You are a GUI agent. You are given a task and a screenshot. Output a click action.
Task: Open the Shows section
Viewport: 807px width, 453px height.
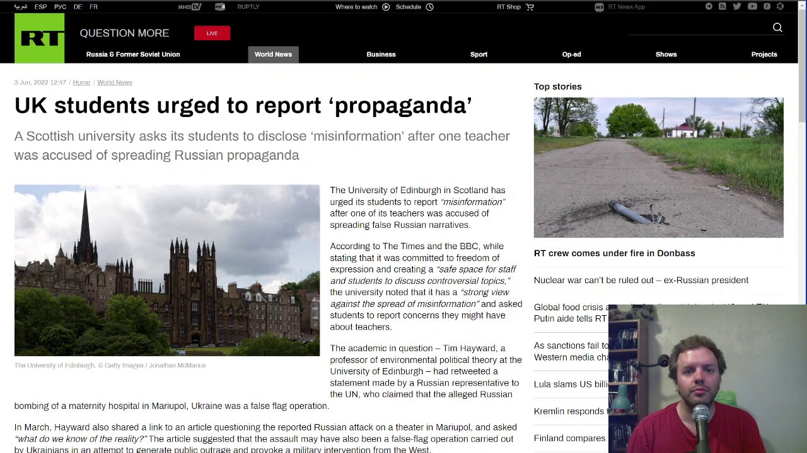tap(666, 55)
